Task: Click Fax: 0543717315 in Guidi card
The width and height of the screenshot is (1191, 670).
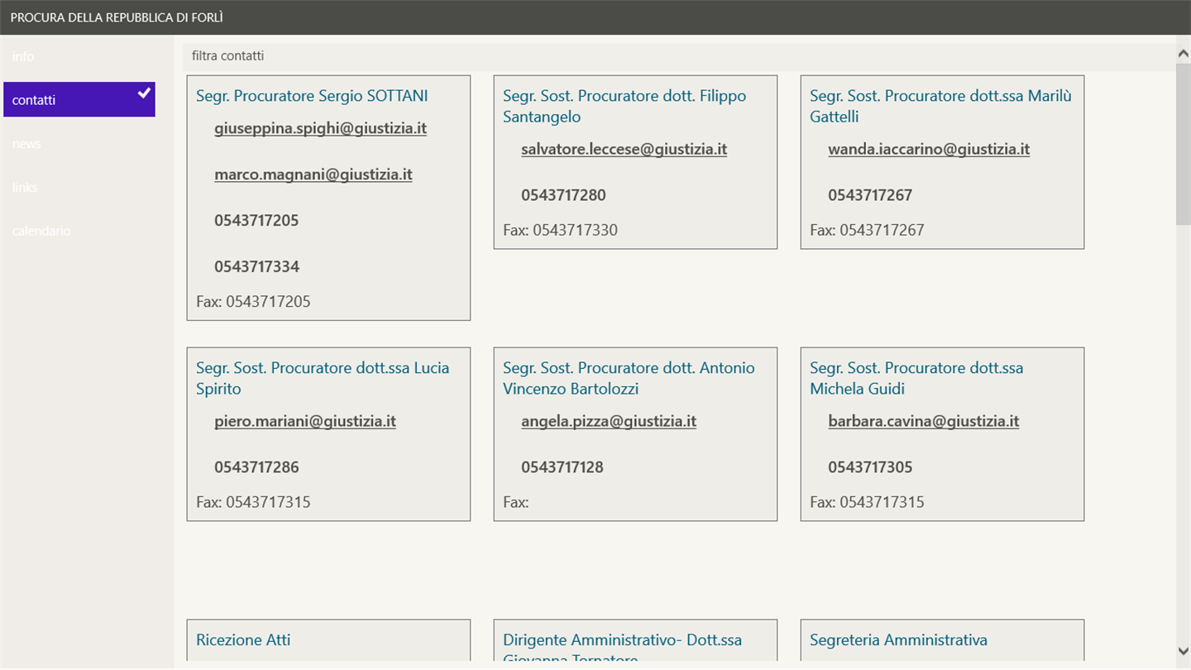Action: (x=867, y=502)
